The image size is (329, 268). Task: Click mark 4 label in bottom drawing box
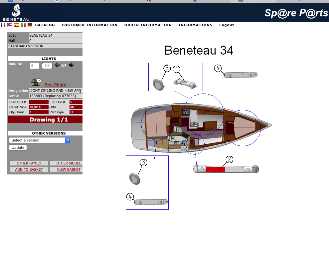[x=130, y=197]
